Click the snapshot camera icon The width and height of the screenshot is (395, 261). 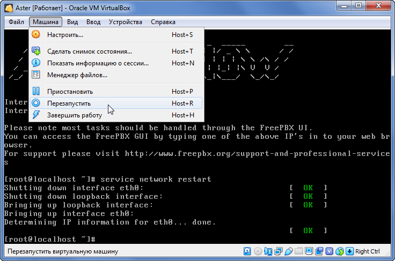[x=36, y=51]
